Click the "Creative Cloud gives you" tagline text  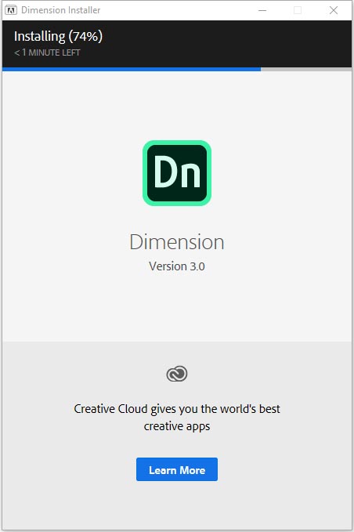point(177,418)
